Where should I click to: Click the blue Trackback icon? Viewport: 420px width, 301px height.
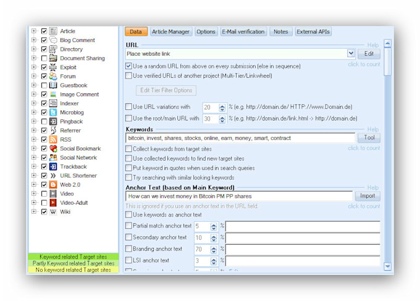tap(53, 166)
